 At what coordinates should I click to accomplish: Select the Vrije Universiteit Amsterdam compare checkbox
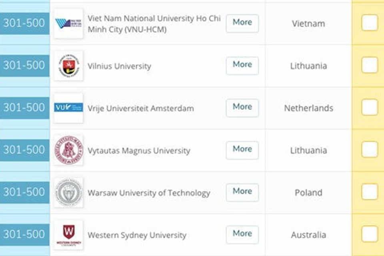point(370,107)
